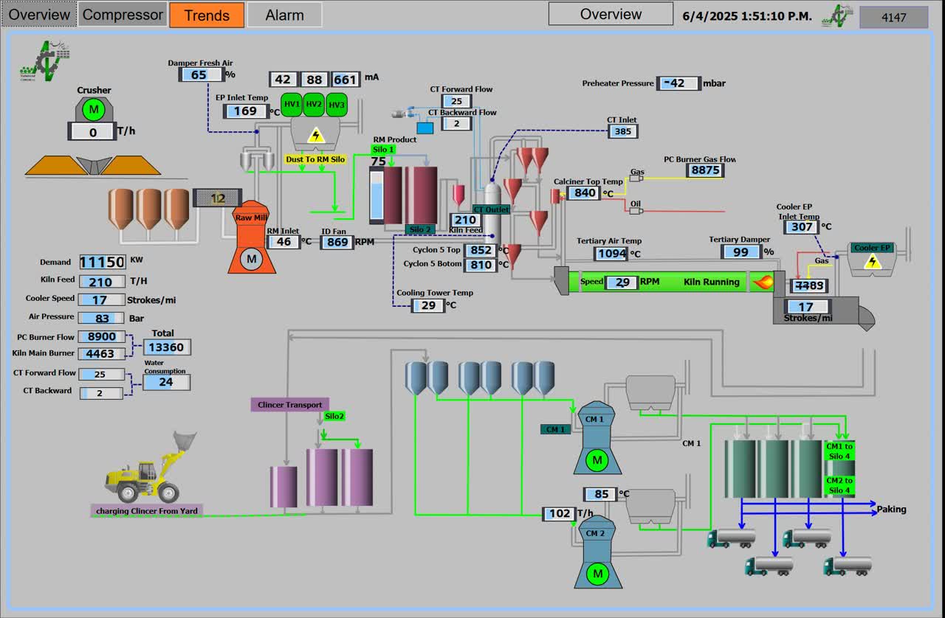This screenshot has width=945, height=618.
Task: Toggle the HV1 field indicator
Action: coord(292,105)
